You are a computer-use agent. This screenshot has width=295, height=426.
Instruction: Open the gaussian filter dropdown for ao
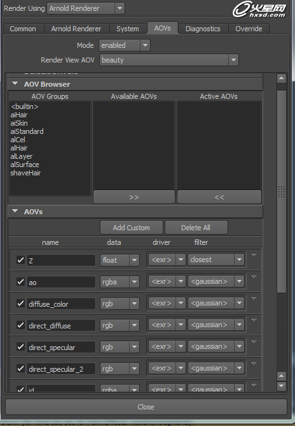pyautogui.click(x=216, y=281)
